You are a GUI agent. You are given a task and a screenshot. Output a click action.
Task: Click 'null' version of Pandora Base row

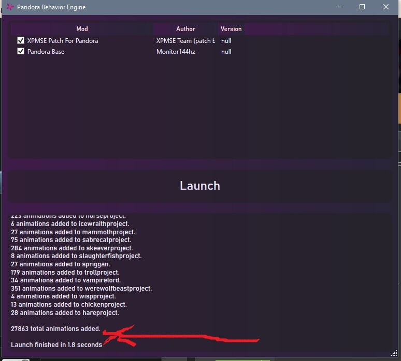[x=226, y=52]
